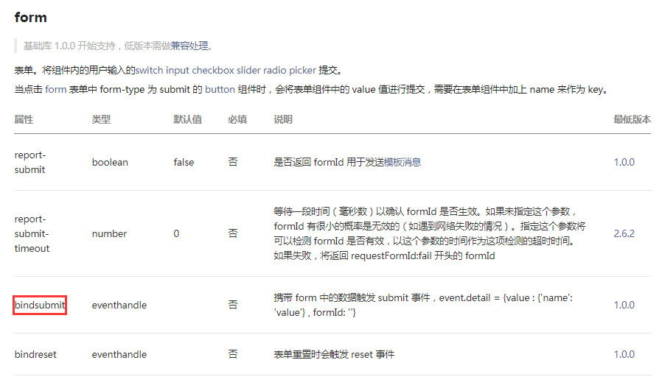
Task: Click version 1.0.0 in the report-submit row
Action: point(624,162)
